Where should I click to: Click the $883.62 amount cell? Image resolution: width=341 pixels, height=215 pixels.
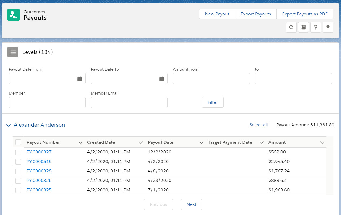coord(277,181)
